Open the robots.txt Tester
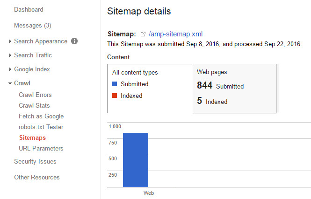This screenshot has width=311, height=199. (x=41, y=127)
